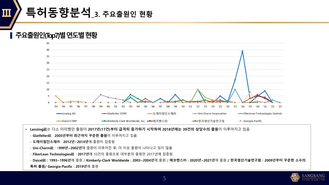Click the 도레이첨단소재 2012년~2014년 description line
The image size is (329, 185).
click(x=72, y=142)
